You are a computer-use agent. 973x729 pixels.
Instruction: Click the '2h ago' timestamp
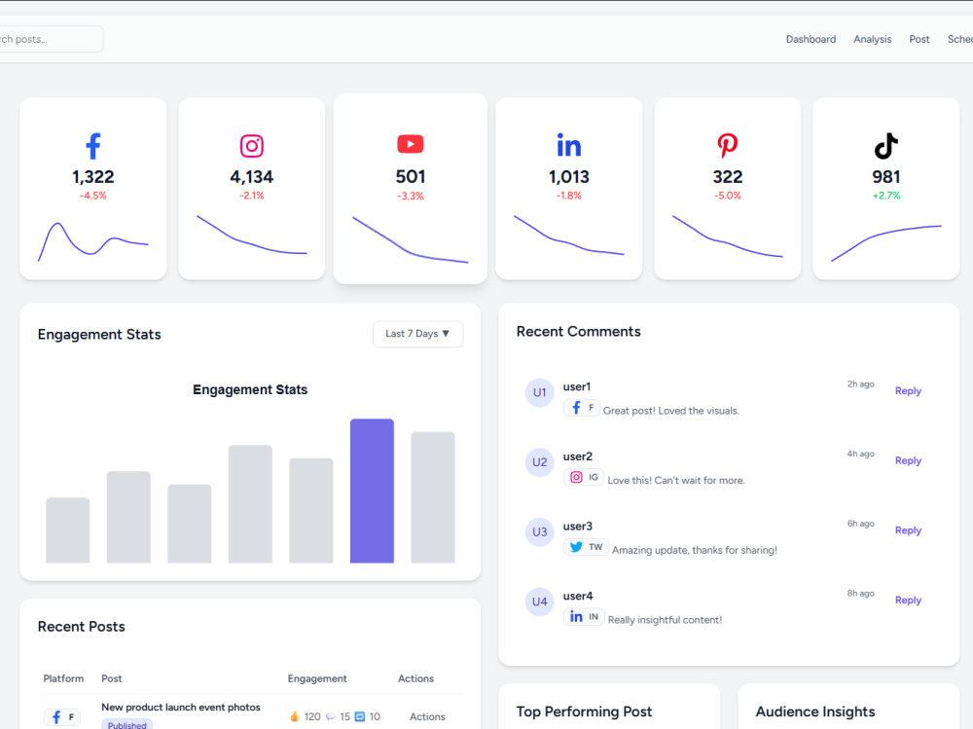861,384
